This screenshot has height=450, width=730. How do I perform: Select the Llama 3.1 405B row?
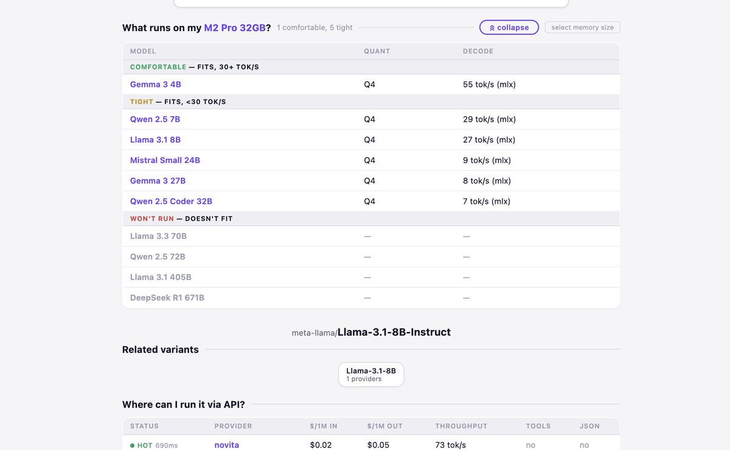371,277
